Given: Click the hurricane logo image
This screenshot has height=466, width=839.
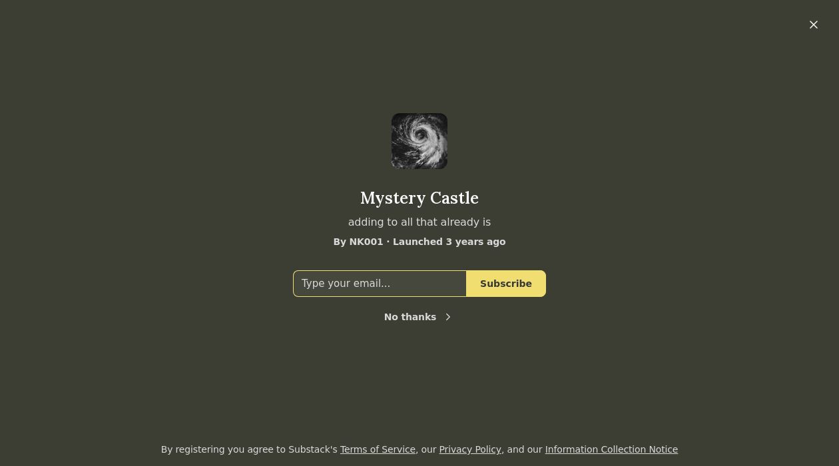Looking at the screenshot, I should (x=419, y=141).
